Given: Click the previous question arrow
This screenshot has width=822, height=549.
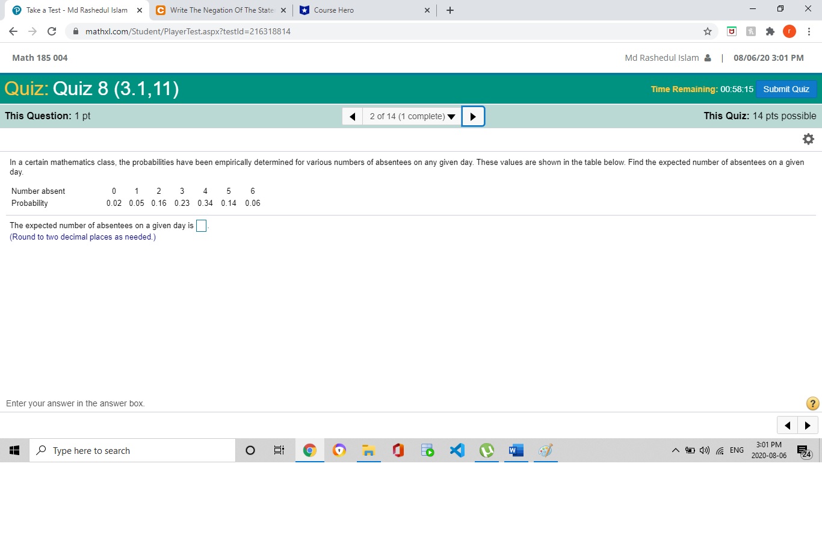Looking at the screenshot, I should pyautogui.click(x=353, y=116).
